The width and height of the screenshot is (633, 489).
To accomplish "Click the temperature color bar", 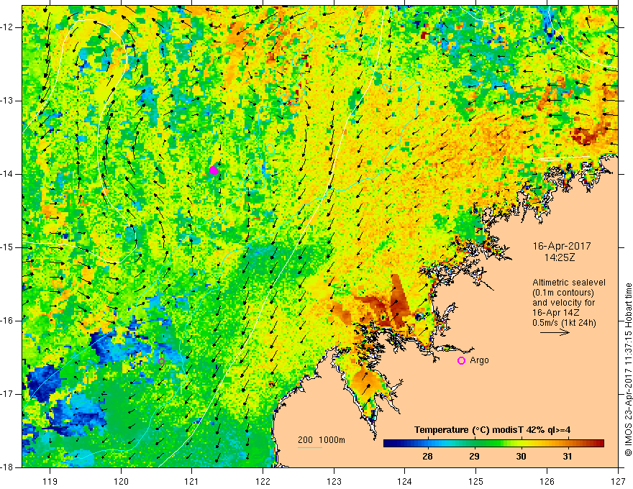I will [493, 444].
